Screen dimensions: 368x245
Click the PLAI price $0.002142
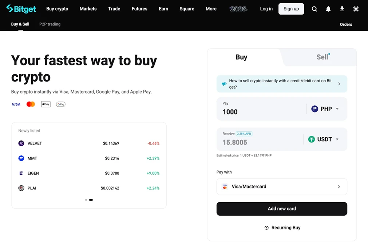(x=110, y=188)
